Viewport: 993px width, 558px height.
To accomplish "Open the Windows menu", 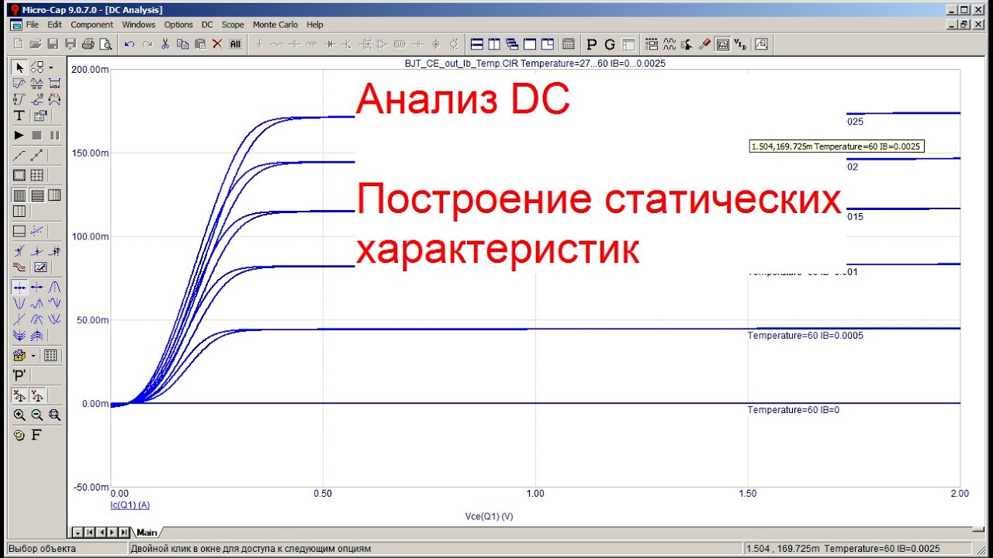I will point(139,25).
